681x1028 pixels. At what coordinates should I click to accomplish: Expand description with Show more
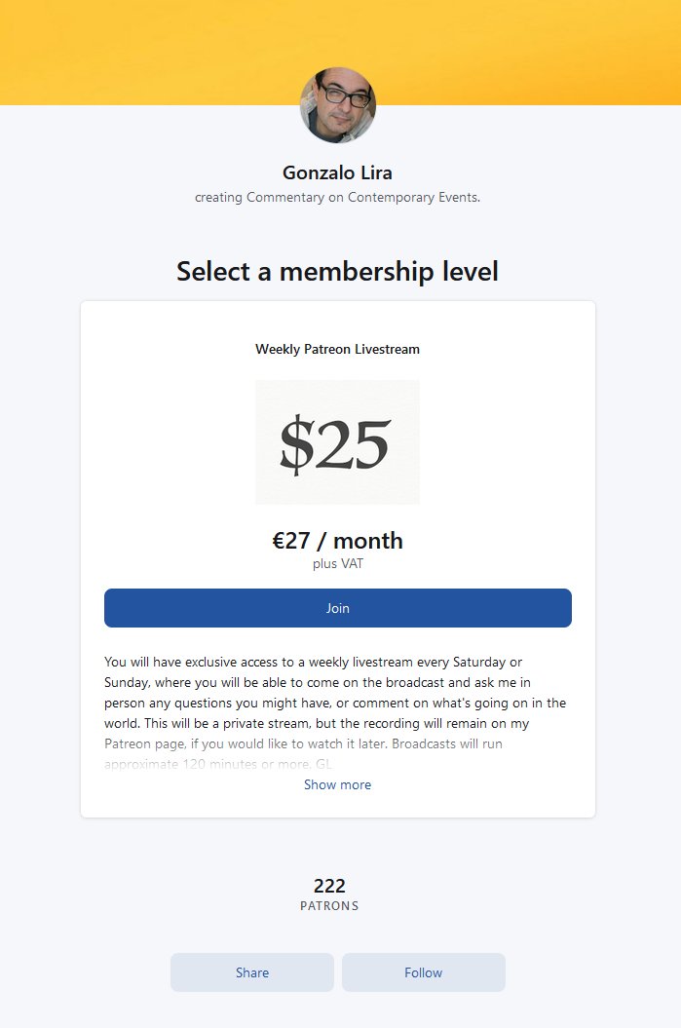(x=337, y=784)
